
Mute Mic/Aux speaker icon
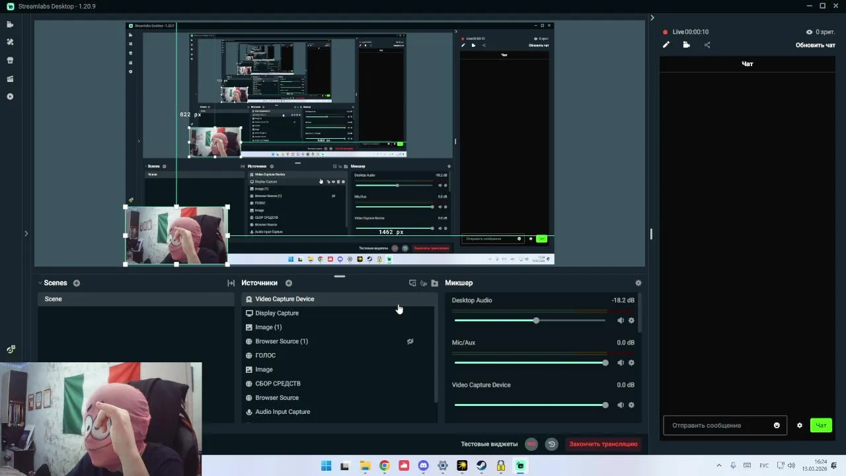click(621, 363)
